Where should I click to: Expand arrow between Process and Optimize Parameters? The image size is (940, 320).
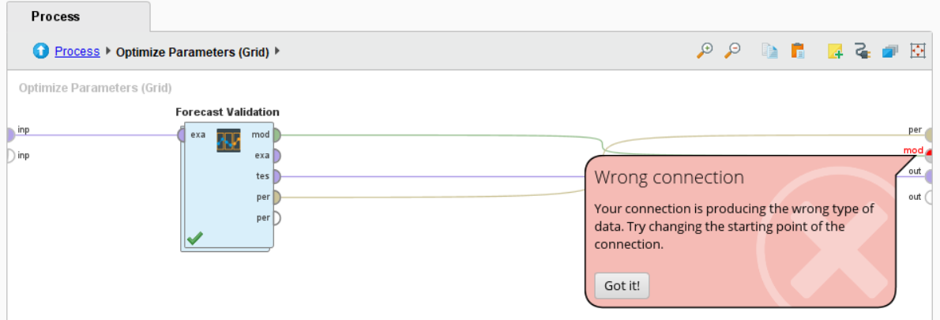[108, 51]
